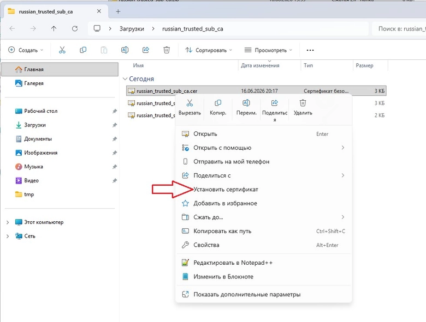Collapse the Сегодня group
Screen dimensions: 426x322
[x=125, y=79]
